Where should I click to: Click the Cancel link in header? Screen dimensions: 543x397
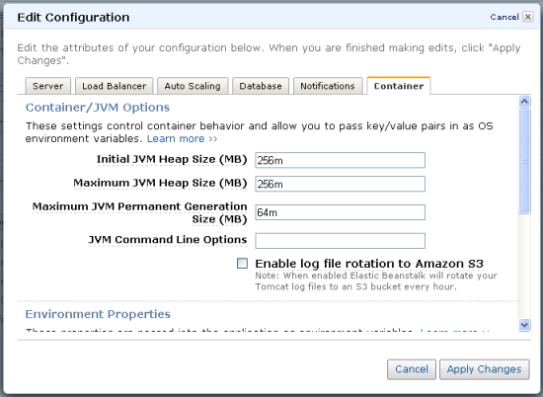pos(504,17)
